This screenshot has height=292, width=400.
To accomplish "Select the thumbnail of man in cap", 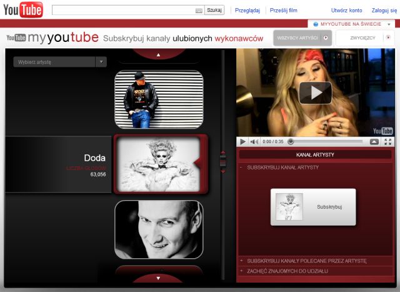I will click(159, 99).
